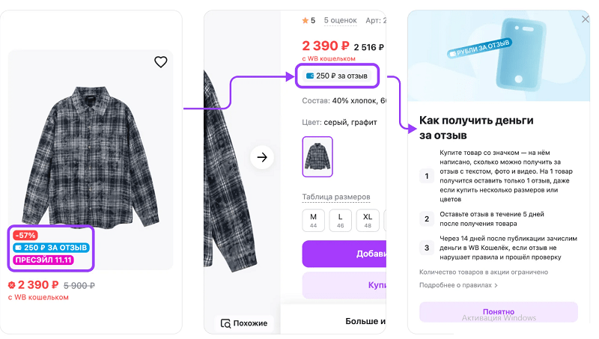The image size is (599, 339).
Task: Select size L
Action: point(340,220)
